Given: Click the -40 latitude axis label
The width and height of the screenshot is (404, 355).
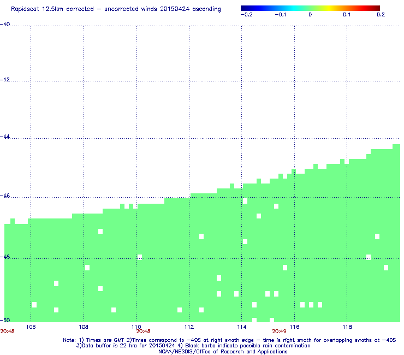Looking at the screenshot, I should click(5, 25).
